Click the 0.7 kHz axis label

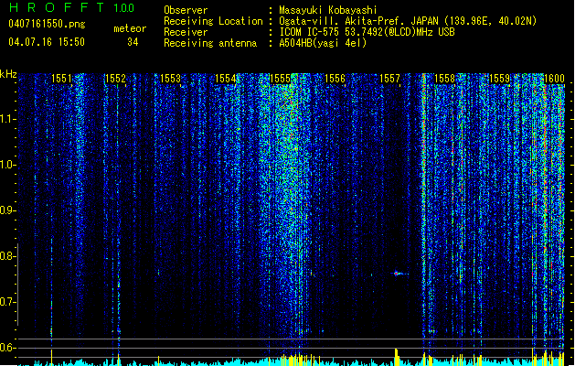point(8,302)
